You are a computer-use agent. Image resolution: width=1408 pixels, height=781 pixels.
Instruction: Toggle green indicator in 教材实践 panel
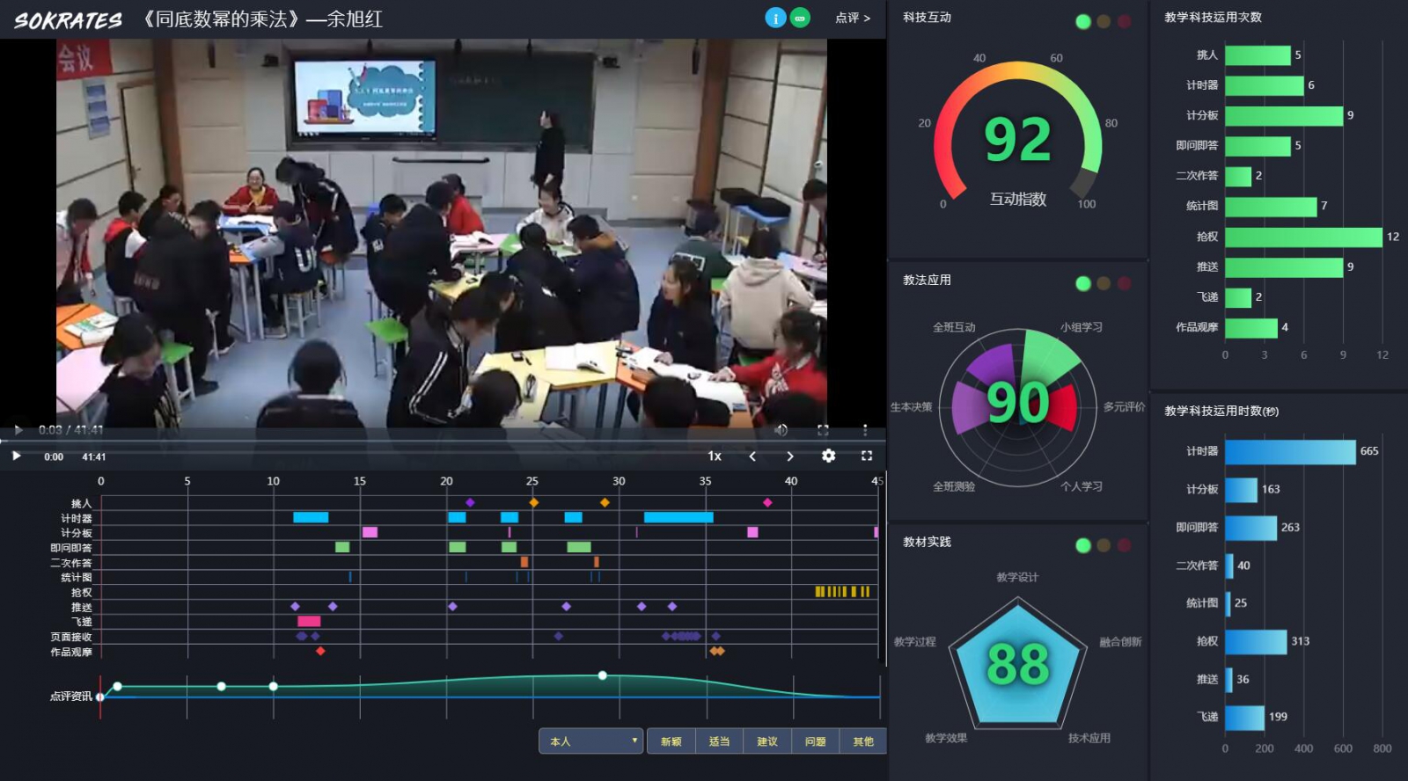tap(1083, 545)
